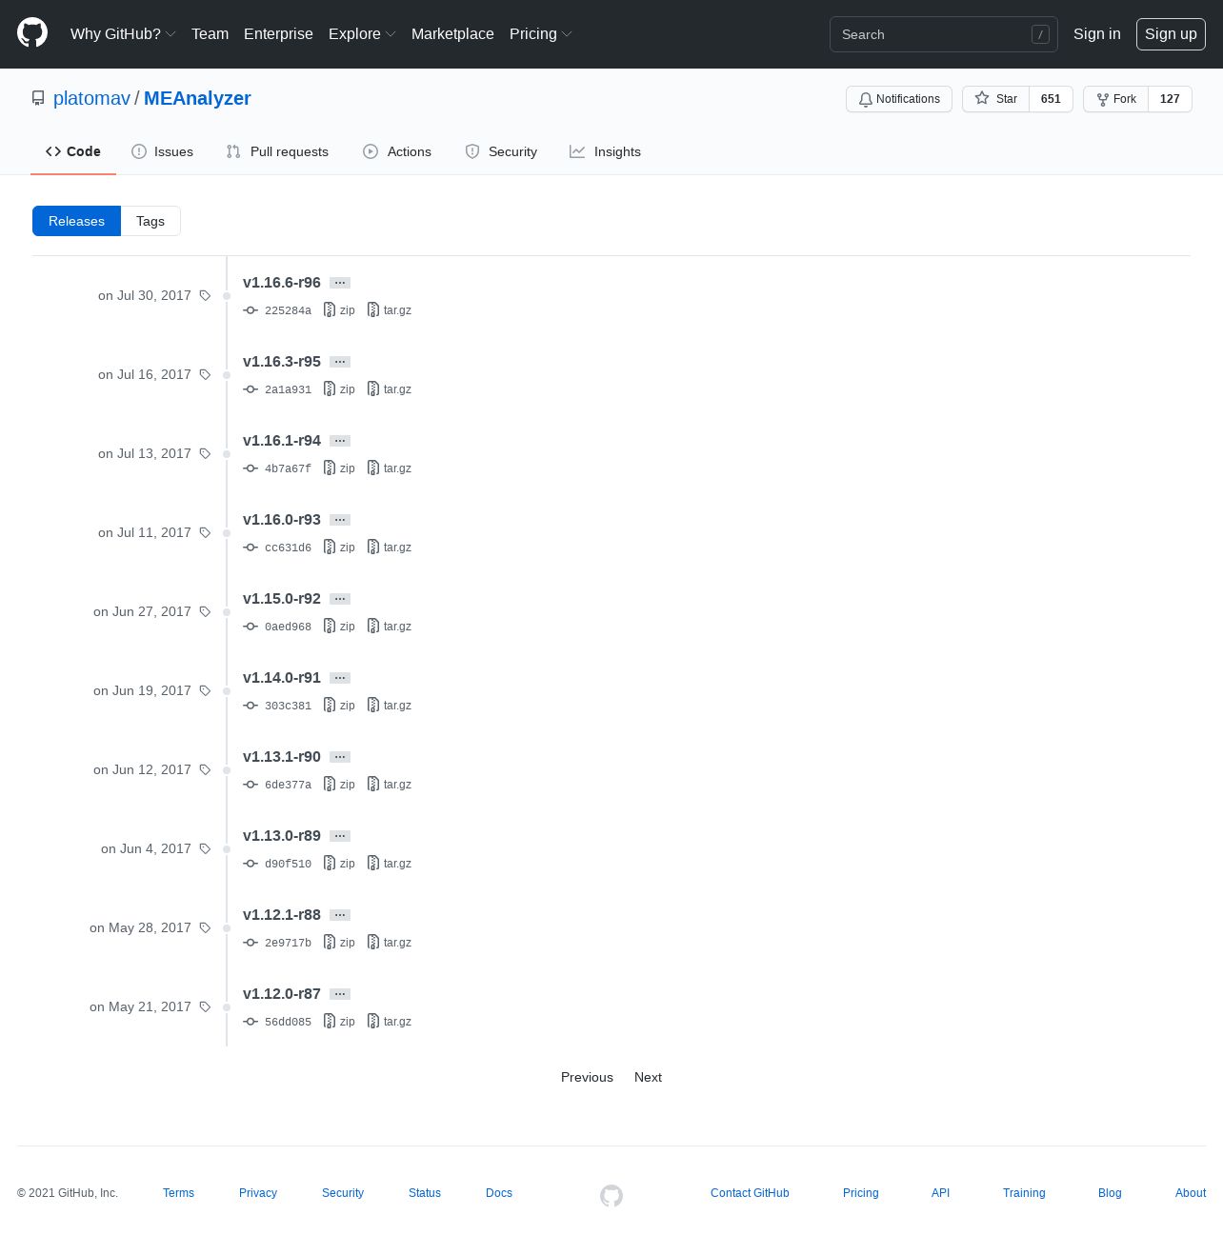Open release v1.16.6-r96
Image resolution: width=1223 pixels, height=1255 pixels.
282,283
